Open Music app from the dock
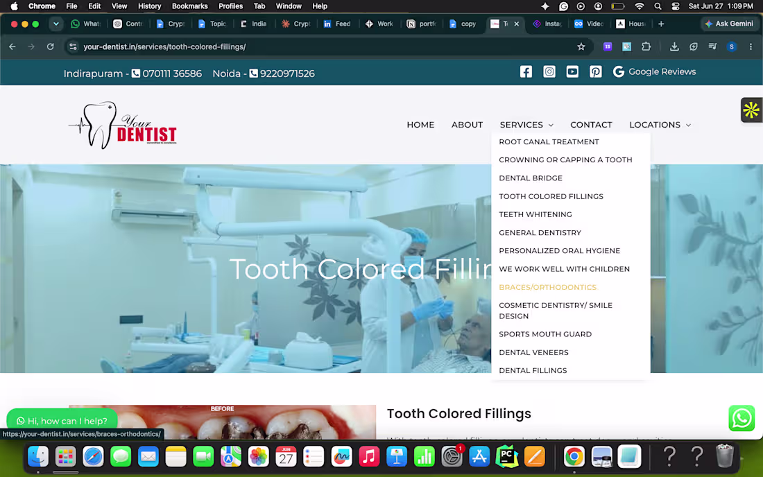This screenshot has width=763, height=477. 369,457
